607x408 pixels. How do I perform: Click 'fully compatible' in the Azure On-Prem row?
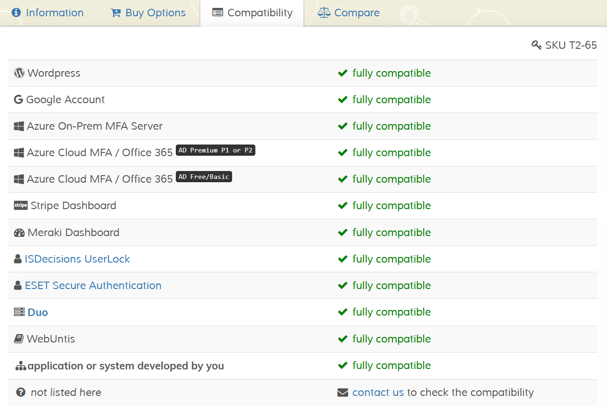tap(392, 126)
